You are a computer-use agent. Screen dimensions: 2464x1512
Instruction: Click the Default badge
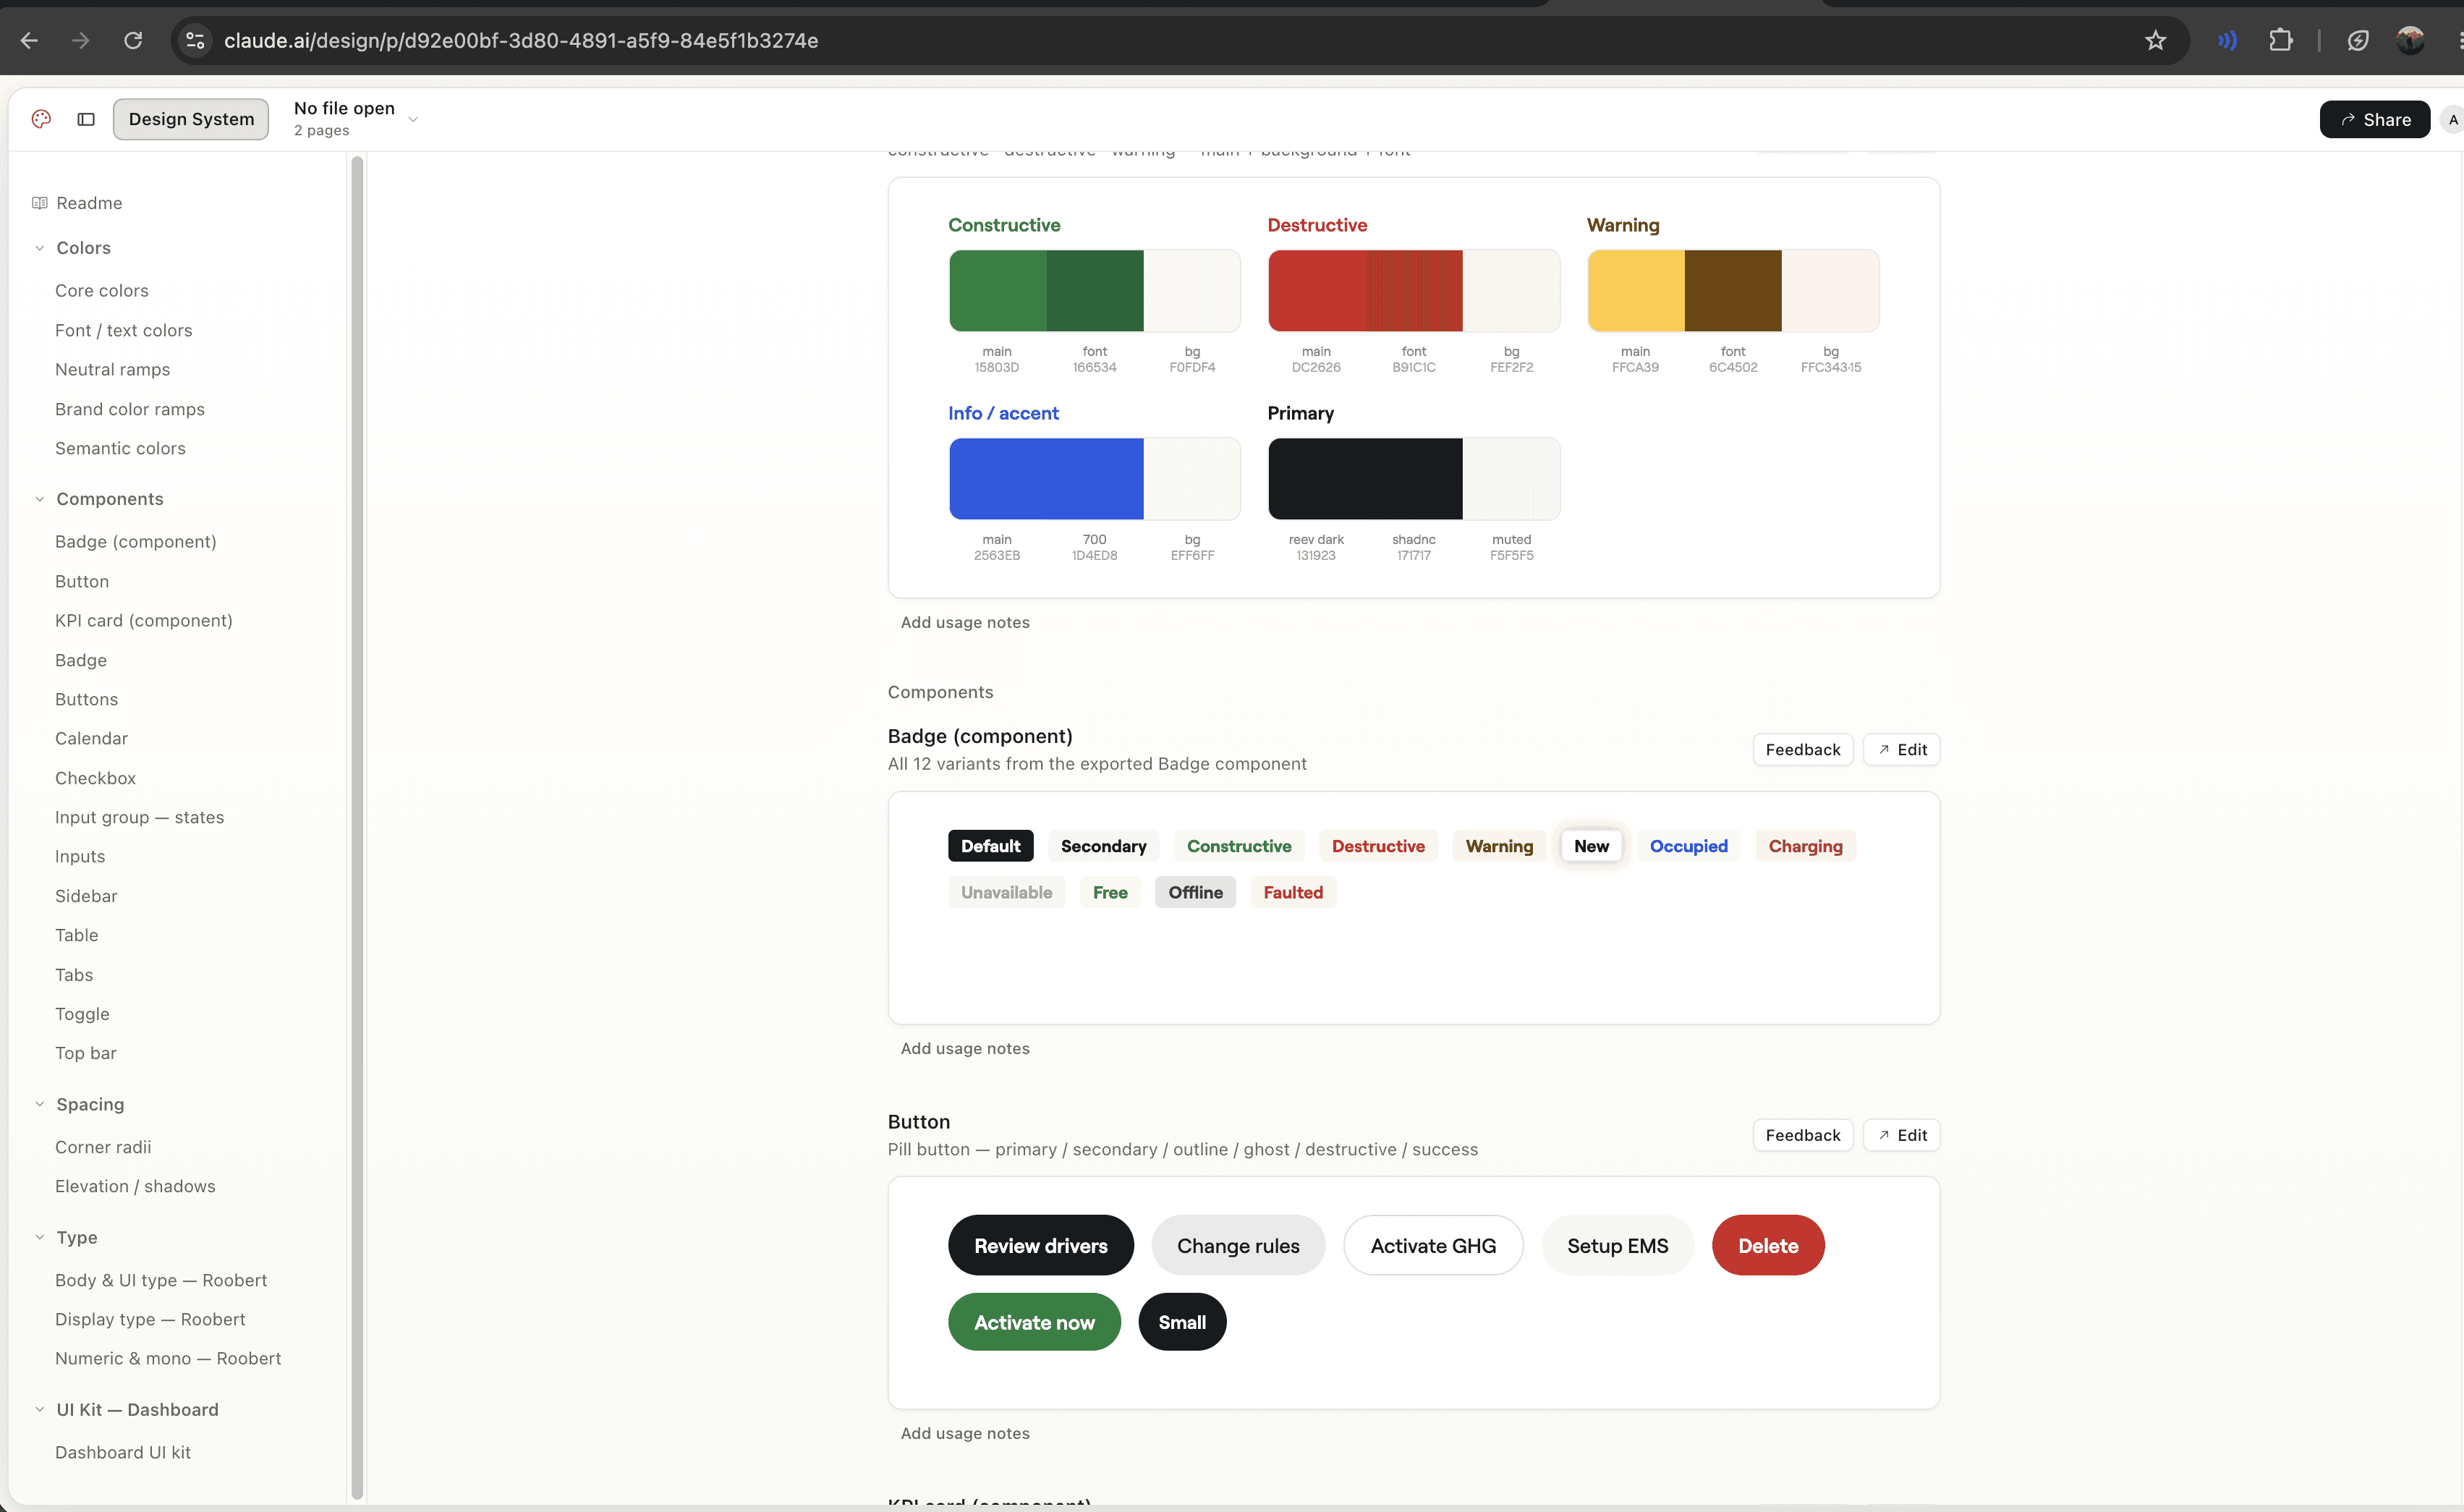(991, 846)
